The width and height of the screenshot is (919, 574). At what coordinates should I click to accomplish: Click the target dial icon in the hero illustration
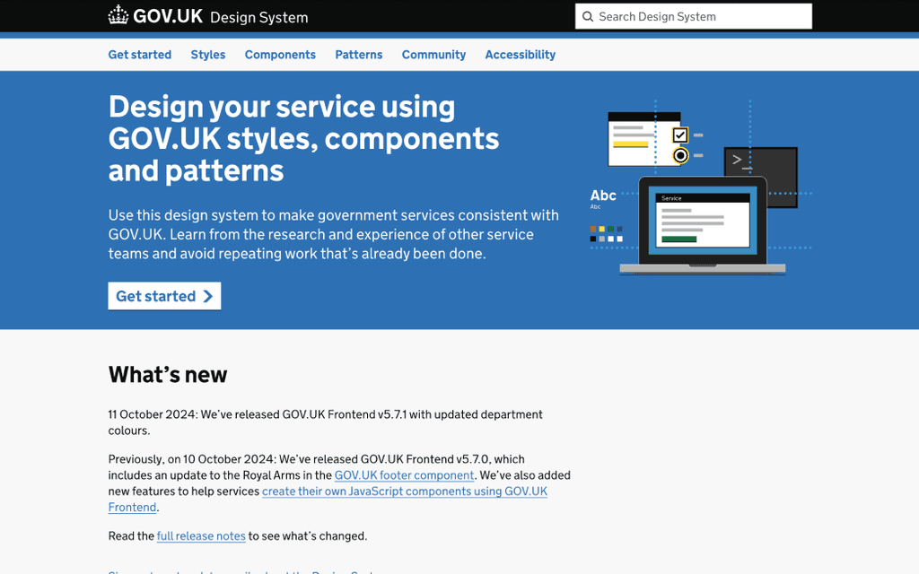[x=680, y=154]
